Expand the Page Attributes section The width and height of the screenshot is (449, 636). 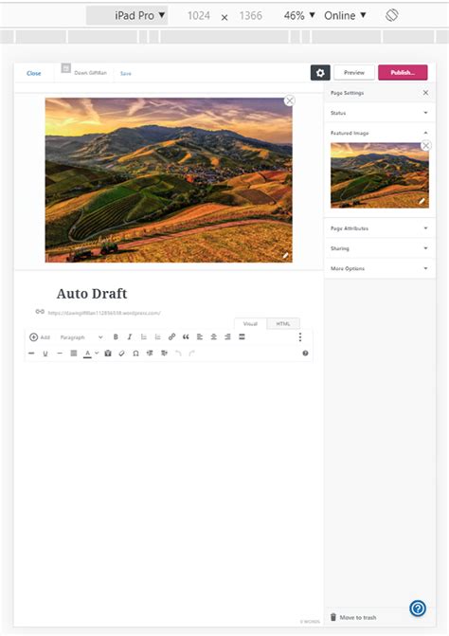click(380, 228)
